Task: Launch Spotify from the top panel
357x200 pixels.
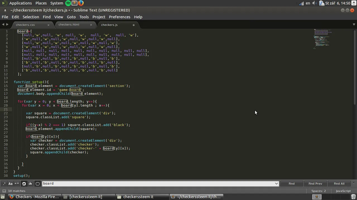Action: [68, 3]
